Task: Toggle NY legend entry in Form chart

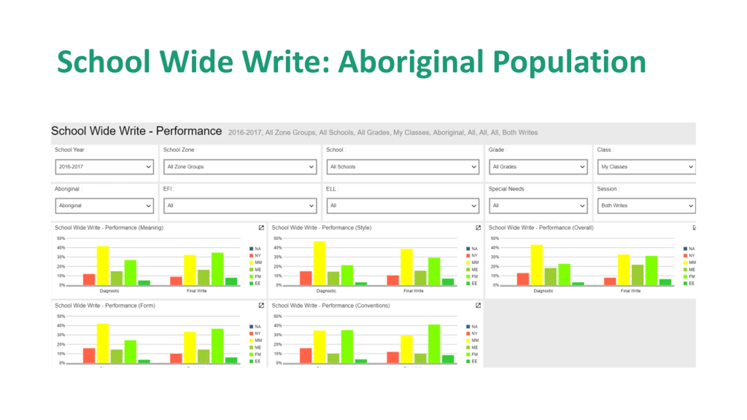Action: pos(257,333)
